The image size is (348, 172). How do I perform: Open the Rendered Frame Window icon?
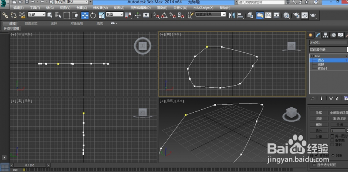tap(305, 15)
